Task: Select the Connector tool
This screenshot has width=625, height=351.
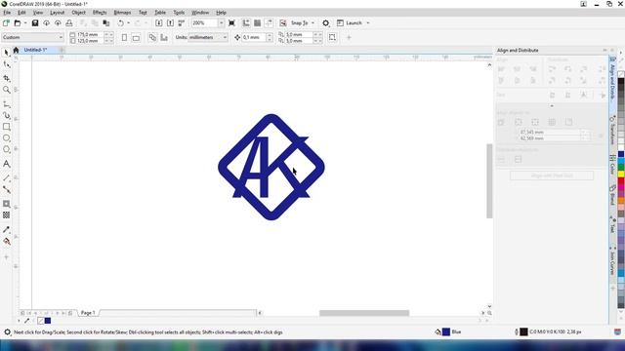Action: coord(7,189)
